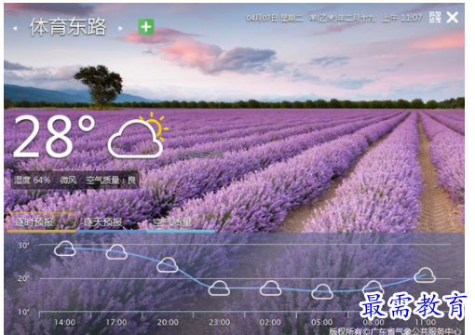Click the partly cloudy weather icon beside 28°
475x335 pixels.
(137, 136)
